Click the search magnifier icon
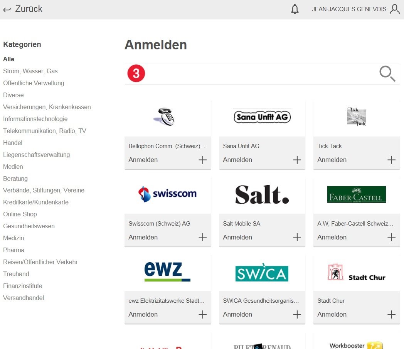The height and width of the screenshot is (349, 404). click(387, 74)
